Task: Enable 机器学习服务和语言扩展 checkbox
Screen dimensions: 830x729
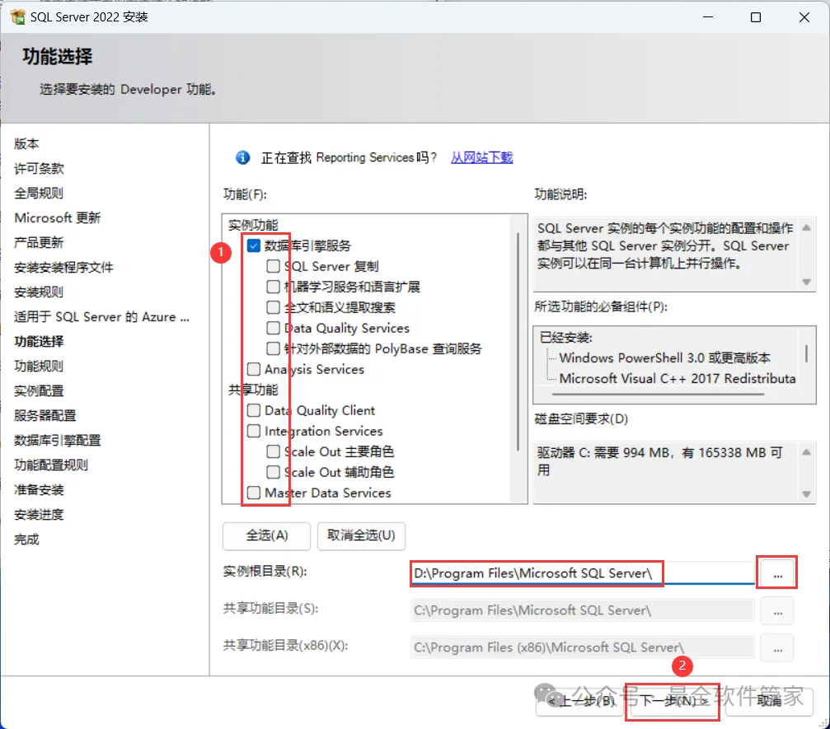Action: tap(273, 287)
